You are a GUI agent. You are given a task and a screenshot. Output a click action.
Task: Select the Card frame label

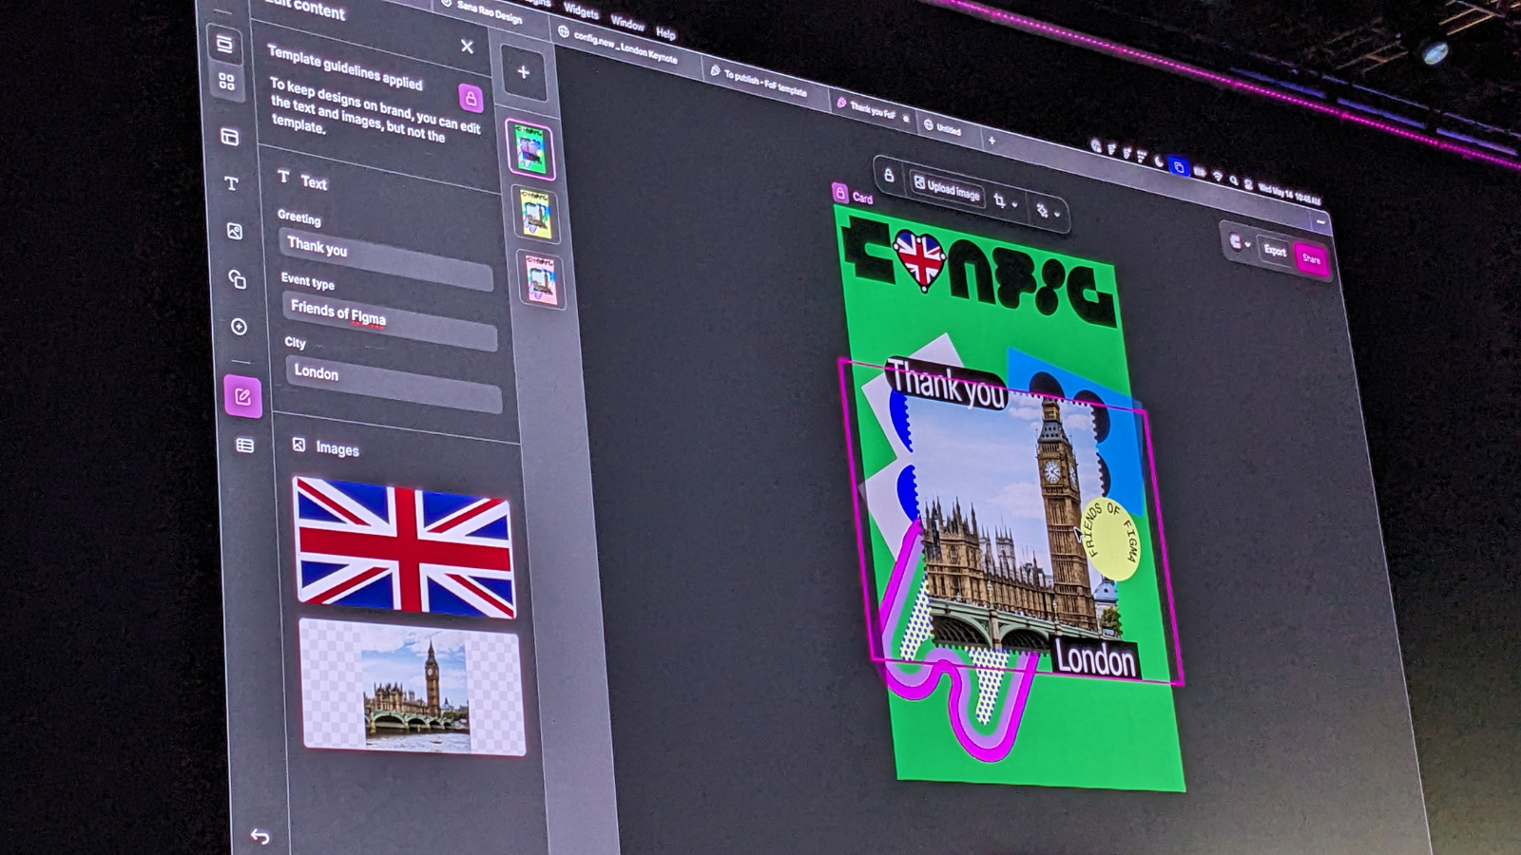point(862,198)
